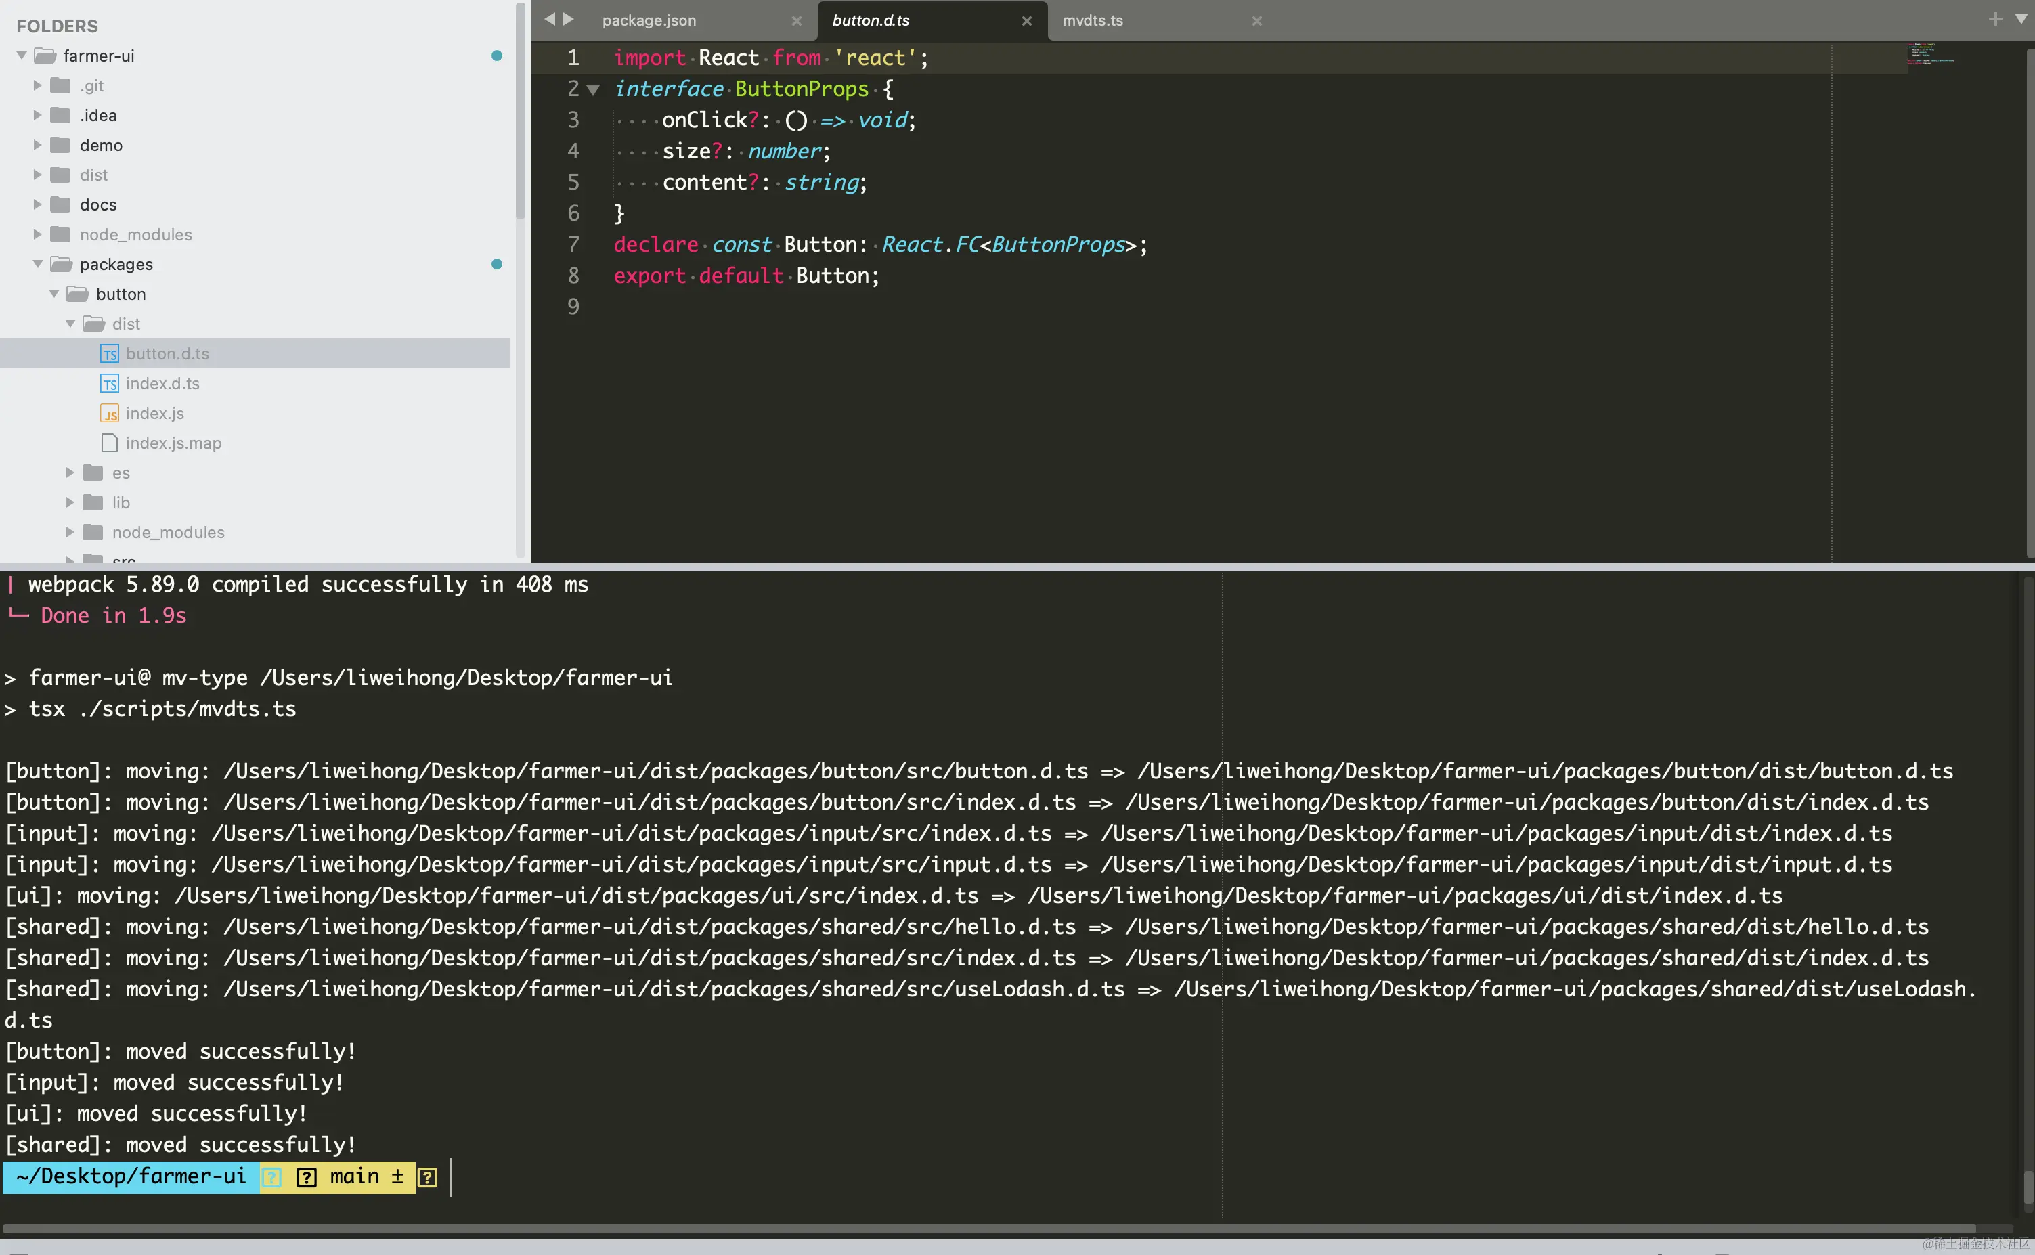Image resolution: width=2035 pixels, height=1255 pixels.
Task: Click the button folder icon
Action: click(x=78, y=294)
